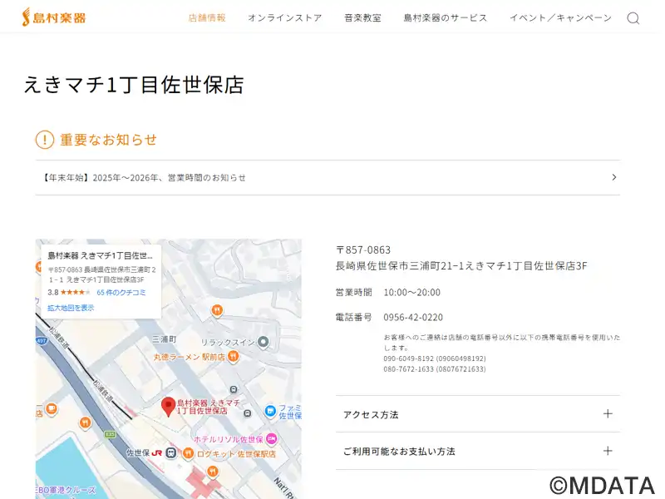Click the red store location pin
Screen dimensions: 665x499
(167, 406)
